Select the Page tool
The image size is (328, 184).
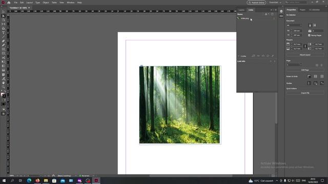(4, 20)
